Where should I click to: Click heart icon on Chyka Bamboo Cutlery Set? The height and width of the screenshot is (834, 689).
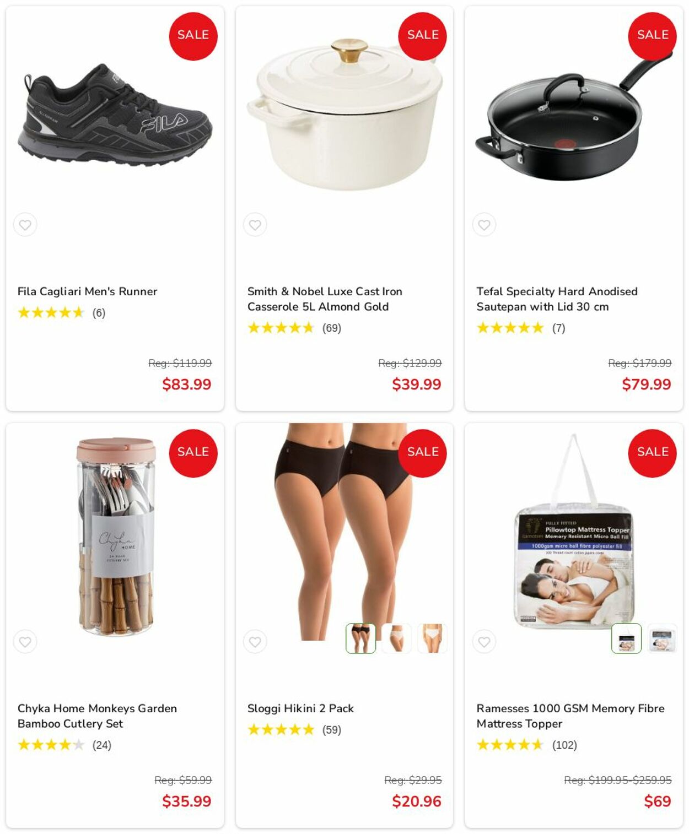(25, 642)
